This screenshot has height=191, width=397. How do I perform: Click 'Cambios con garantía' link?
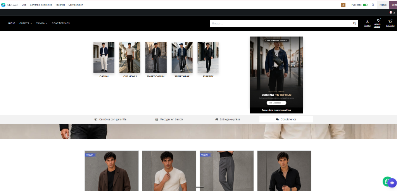(x=113, y=119)
